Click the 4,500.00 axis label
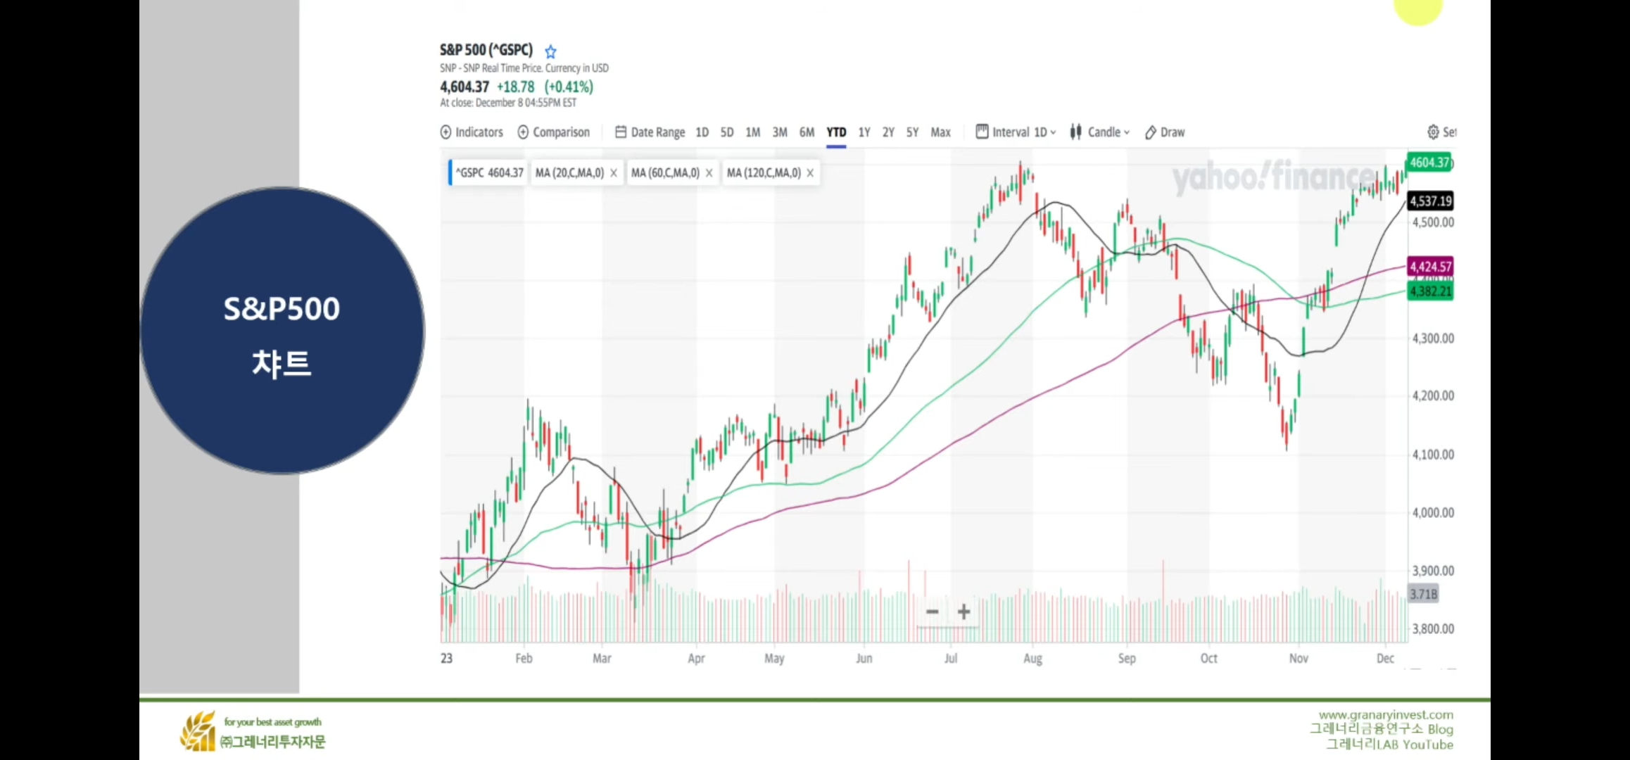 pyautogui.click(x=1433, y=222)
